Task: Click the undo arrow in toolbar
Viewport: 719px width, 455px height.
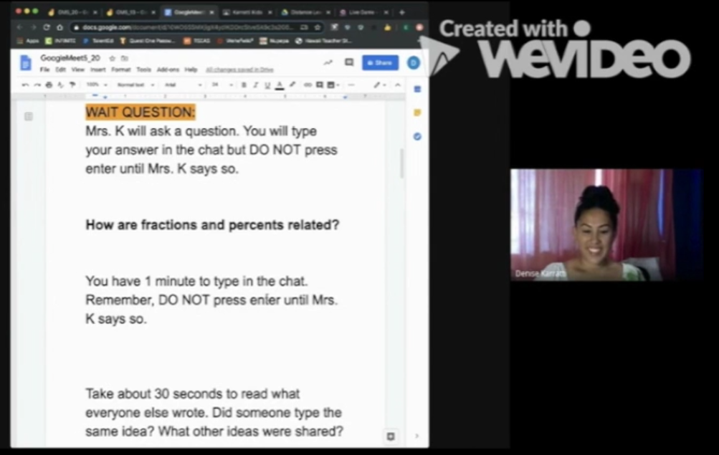Action: tap(26, 85)
